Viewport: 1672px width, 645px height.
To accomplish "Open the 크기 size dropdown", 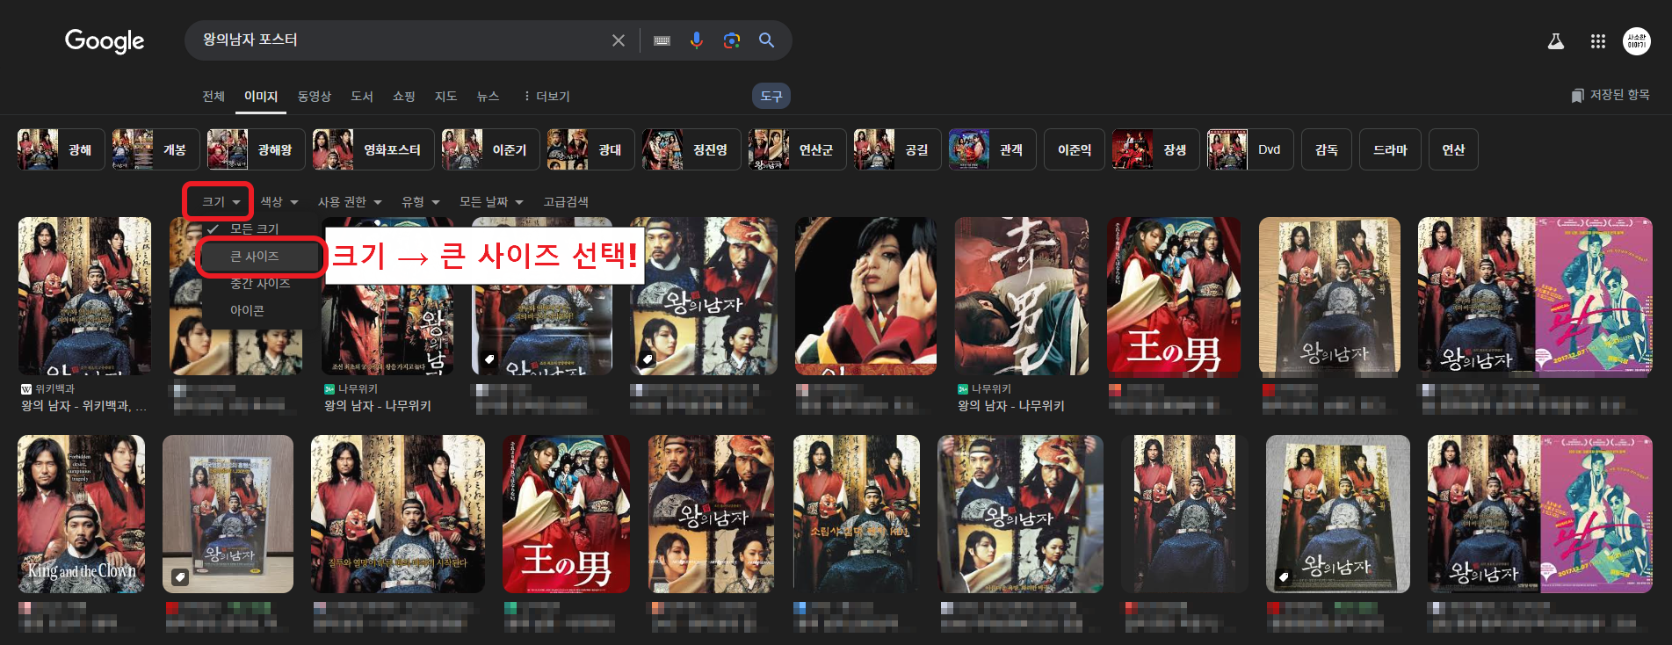I will (x=221, y=202).
